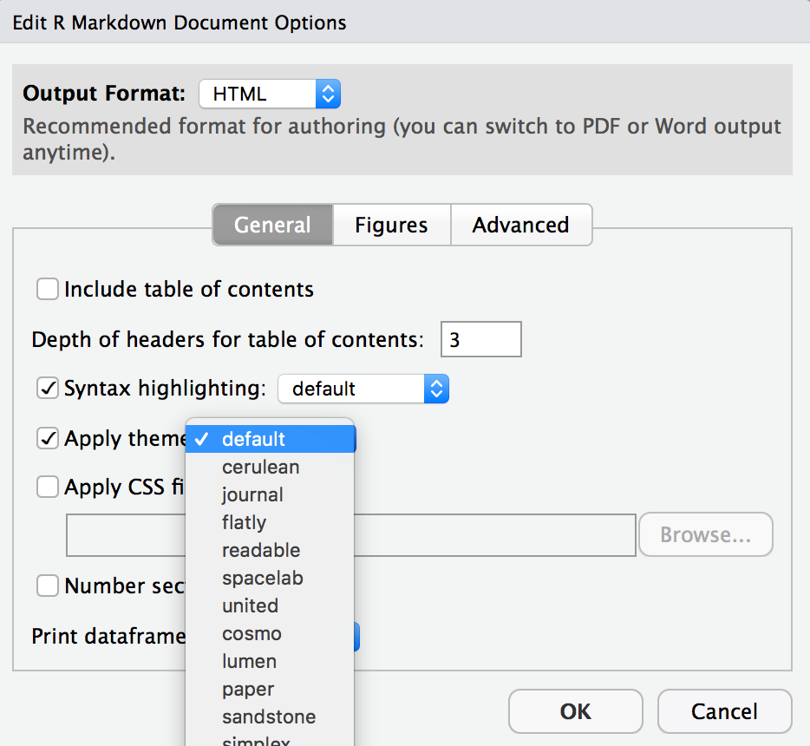
Task: Switch to the Advanced tab
Action: 520,226
